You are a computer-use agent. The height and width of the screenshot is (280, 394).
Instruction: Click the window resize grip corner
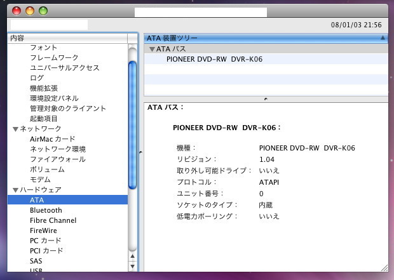click(384, 268)
